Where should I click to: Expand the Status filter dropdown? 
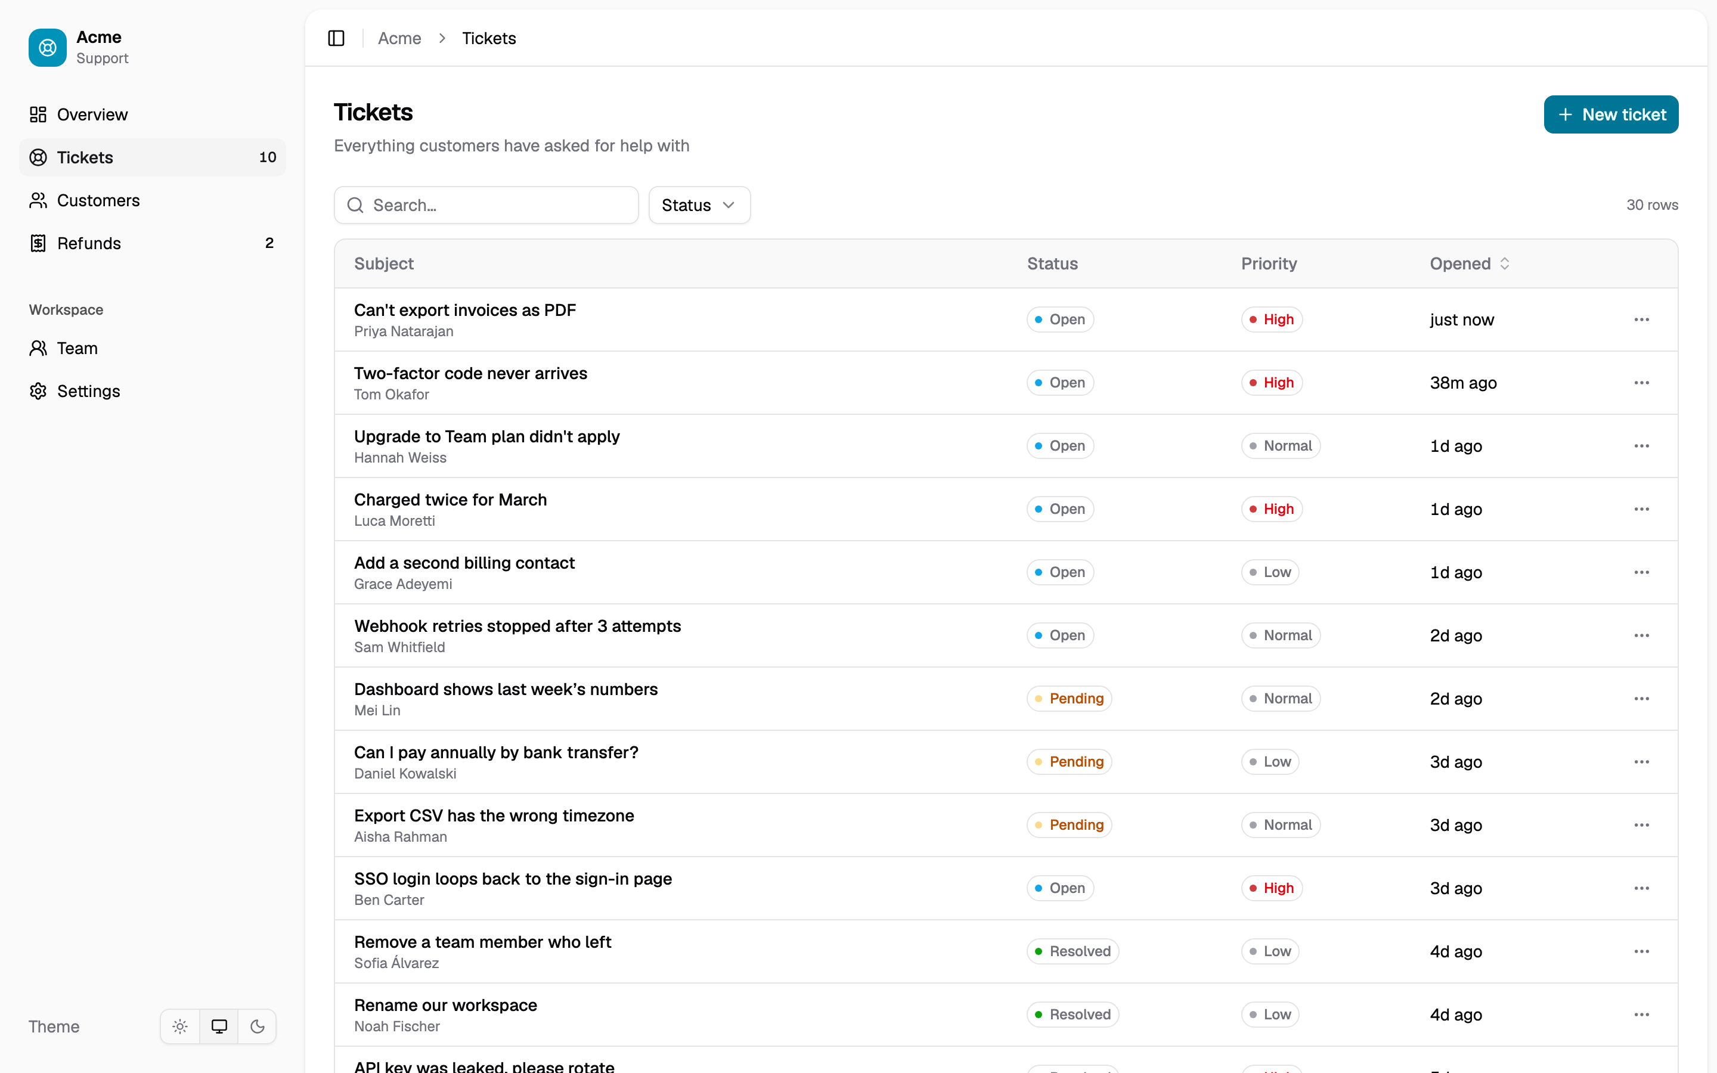tap(699, 205)
